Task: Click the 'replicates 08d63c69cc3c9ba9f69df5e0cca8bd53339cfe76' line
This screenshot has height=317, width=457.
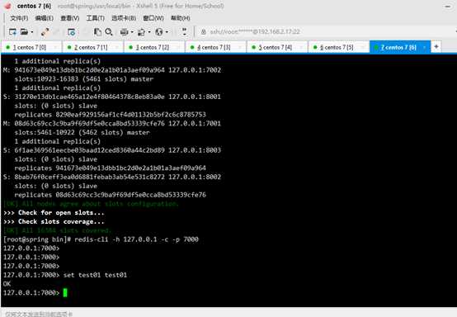Action: click(111, 195)
